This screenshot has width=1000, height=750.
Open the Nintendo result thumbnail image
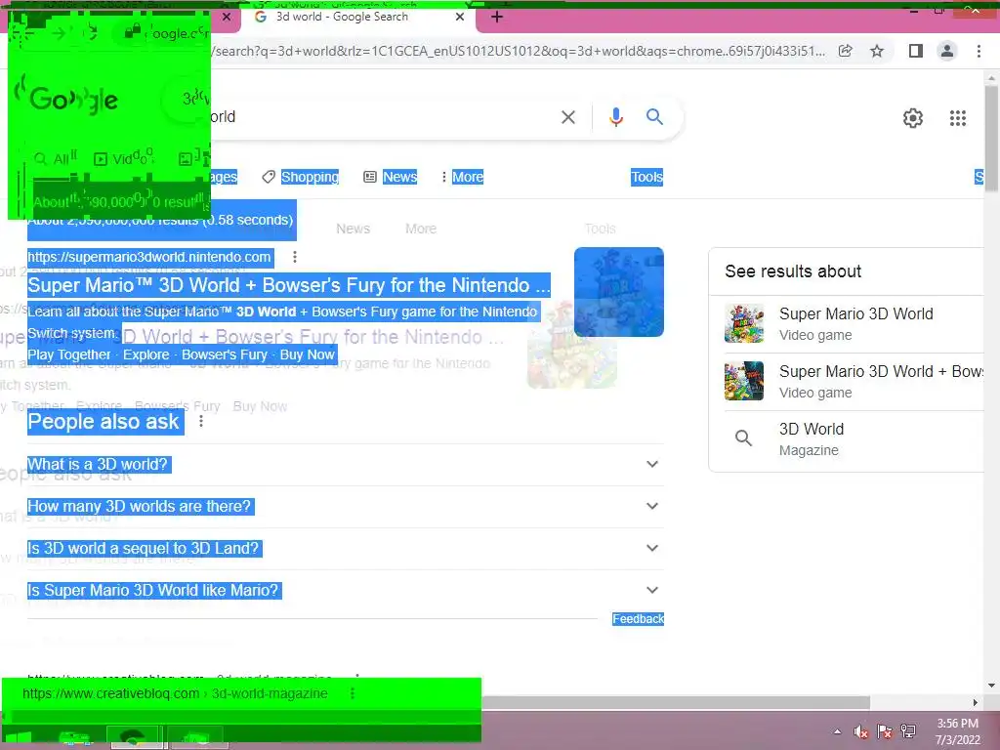point(618,292)
